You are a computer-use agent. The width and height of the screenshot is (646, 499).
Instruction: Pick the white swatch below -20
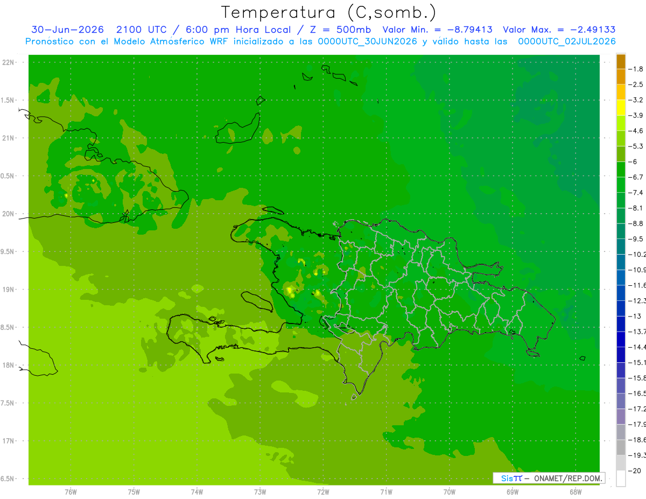[621, 479]
